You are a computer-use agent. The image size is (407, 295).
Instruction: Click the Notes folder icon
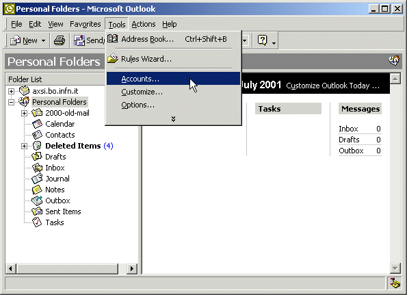[x=37, y=190]
